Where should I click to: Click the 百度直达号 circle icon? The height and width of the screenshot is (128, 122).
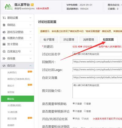(x=4, y=51)
